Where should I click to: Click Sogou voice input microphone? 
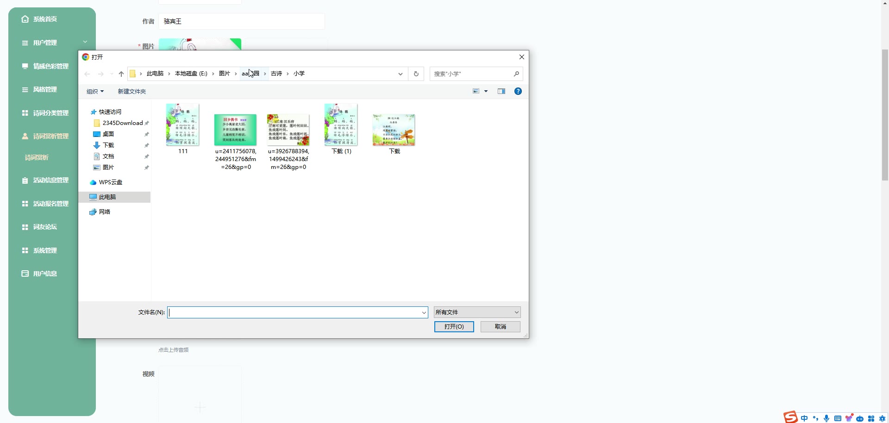pos(826,418)
